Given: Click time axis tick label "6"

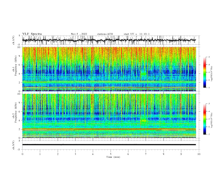Looking at the screenshot, I should coord(128,154).
